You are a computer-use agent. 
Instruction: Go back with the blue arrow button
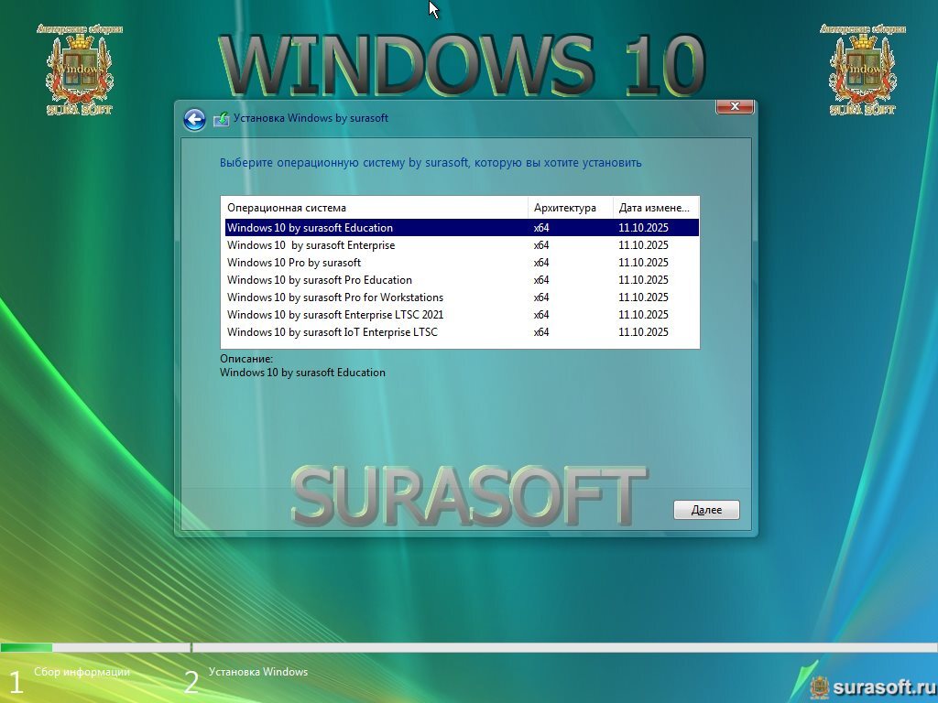(x=194, y=120)
